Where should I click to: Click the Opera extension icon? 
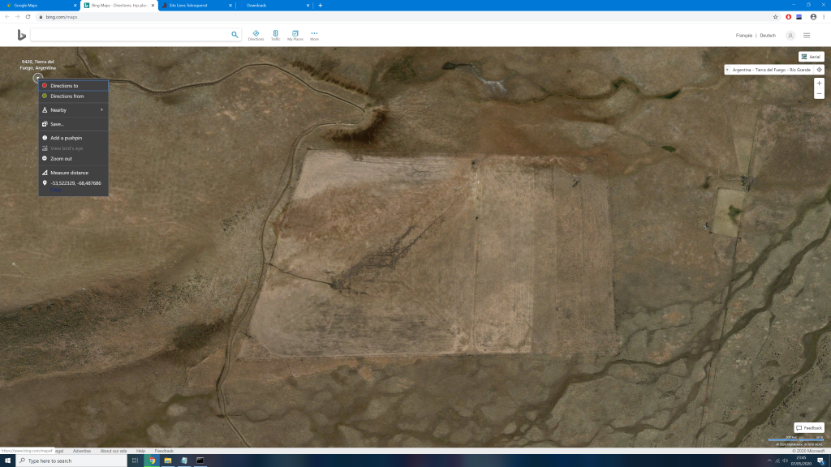pos(789,17)
